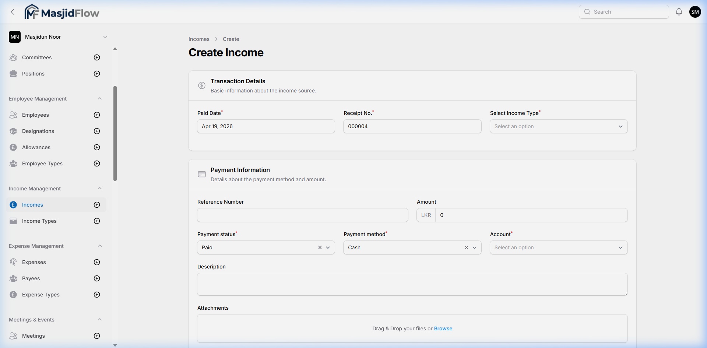Image resolution: width=707 pixels, height=348 pixels.
Task: Add a new Expense using the plus icon
Action: (x=96, y=262)
